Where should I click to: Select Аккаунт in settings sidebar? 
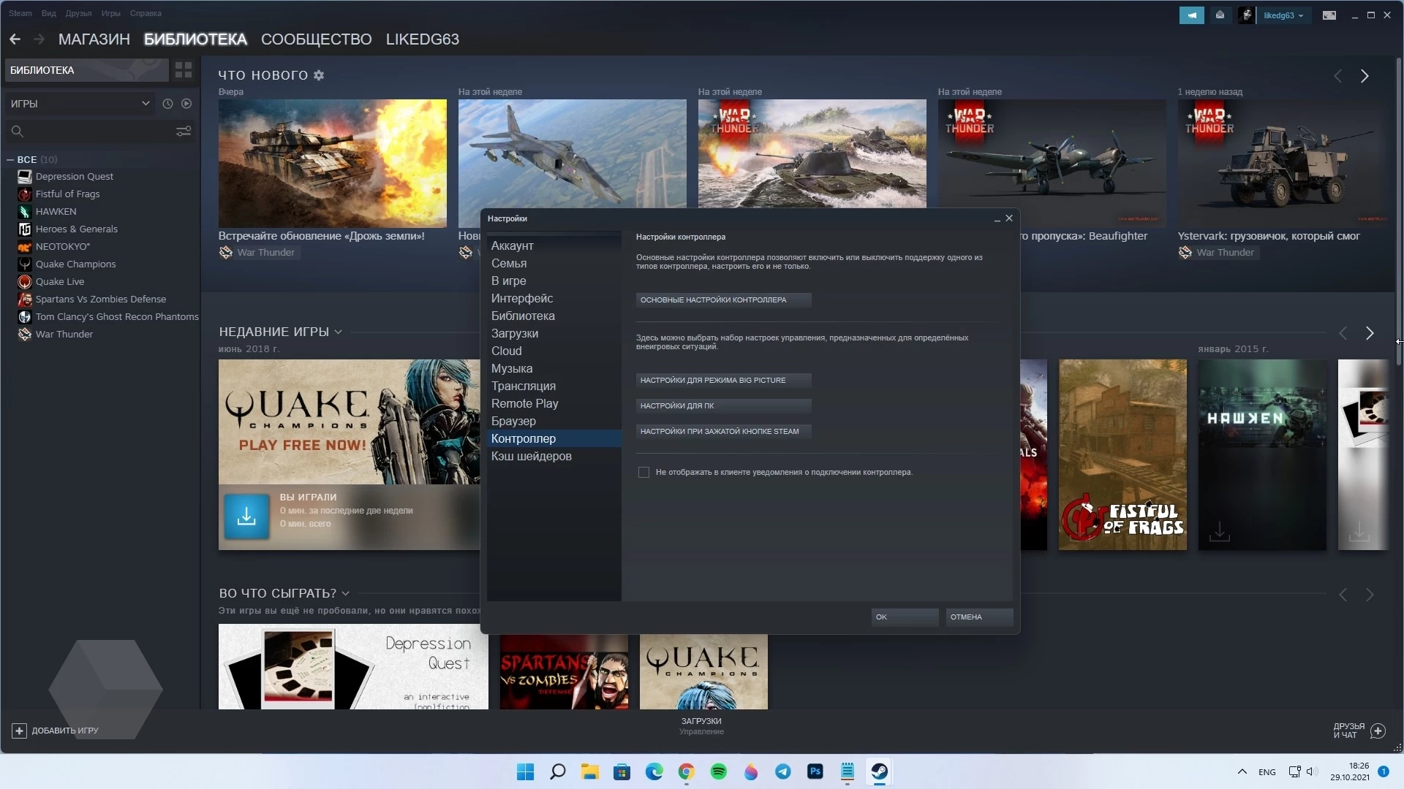554,246
